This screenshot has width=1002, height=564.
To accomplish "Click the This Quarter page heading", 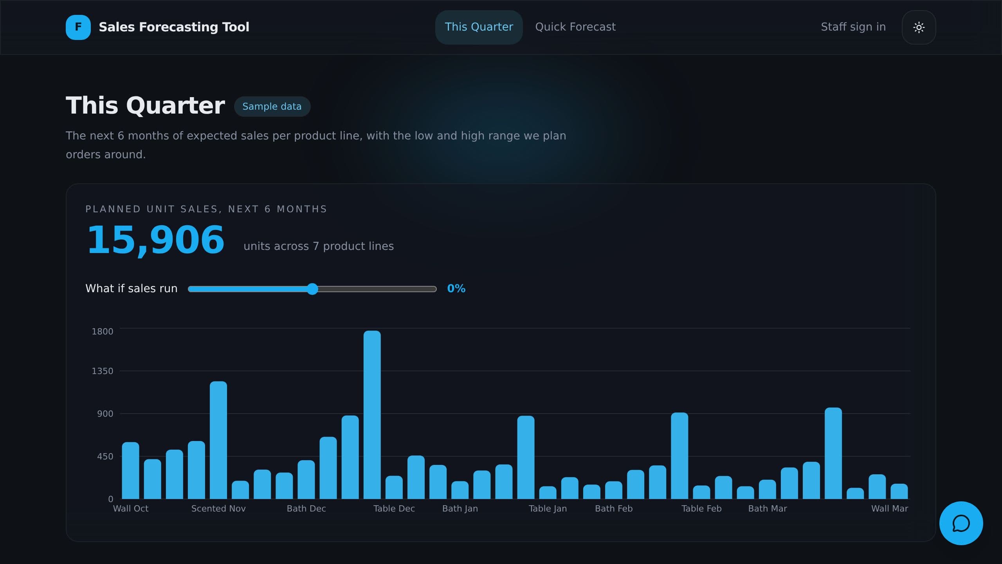I will [145, 105].
